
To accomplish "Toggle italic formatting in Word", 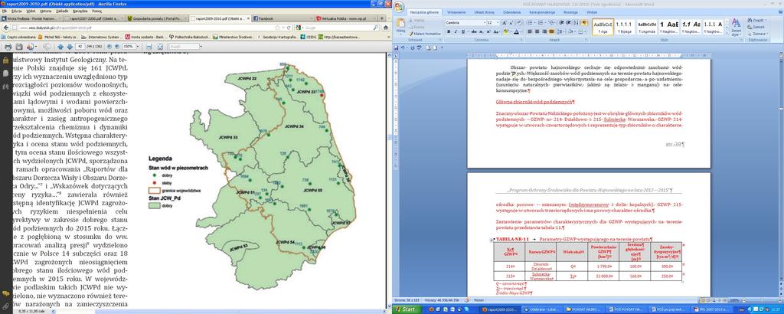I will [456, 31].
